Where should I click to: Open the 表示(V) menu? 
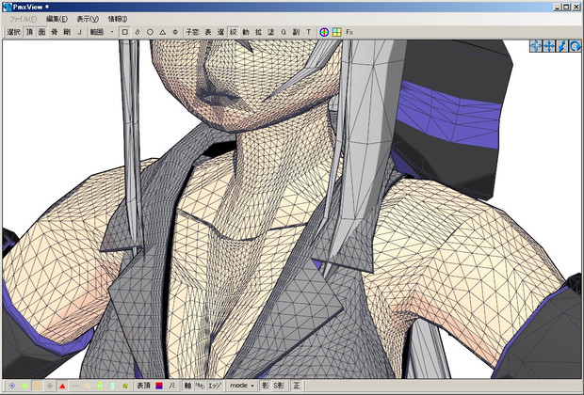tap(89, 19)
